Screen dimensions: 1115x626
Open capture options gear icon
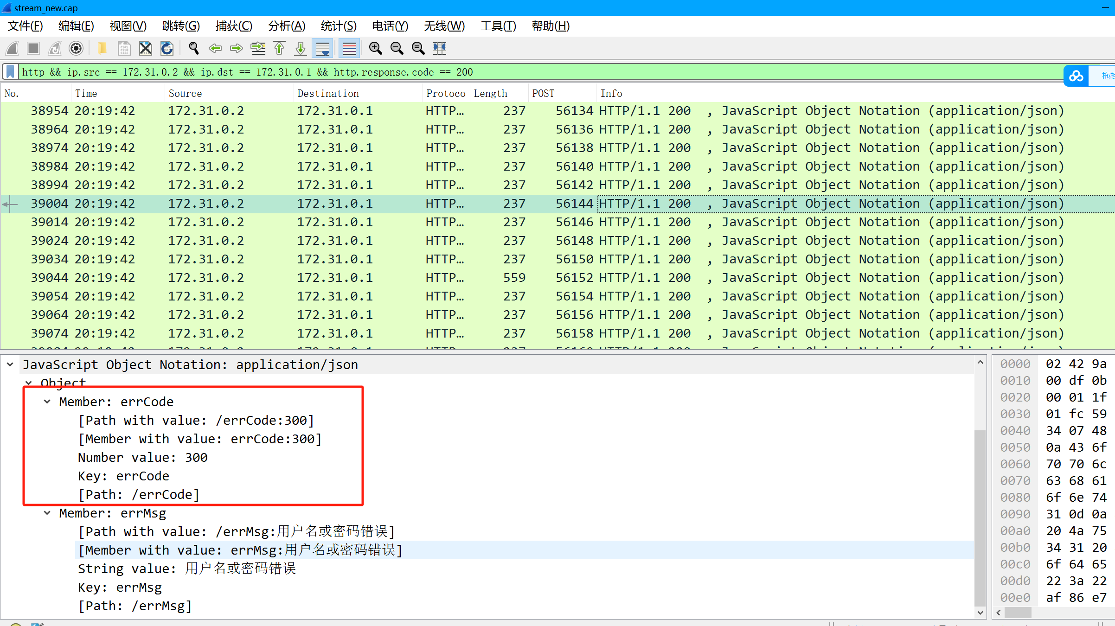(x=76, y=48)
